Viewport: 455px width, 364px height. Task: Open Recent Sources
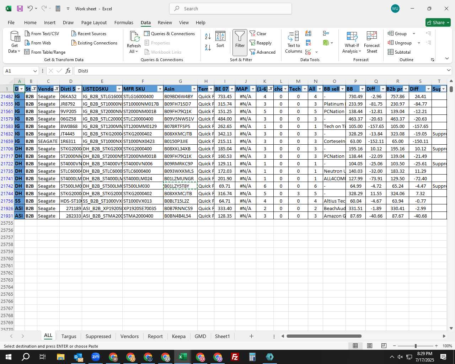(89, 33)
